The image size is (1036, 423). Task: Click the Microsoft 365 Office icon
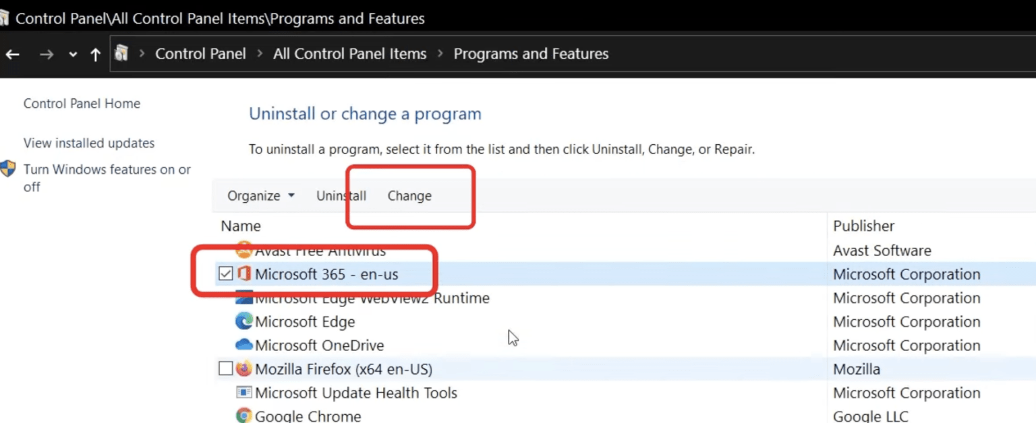244,274
